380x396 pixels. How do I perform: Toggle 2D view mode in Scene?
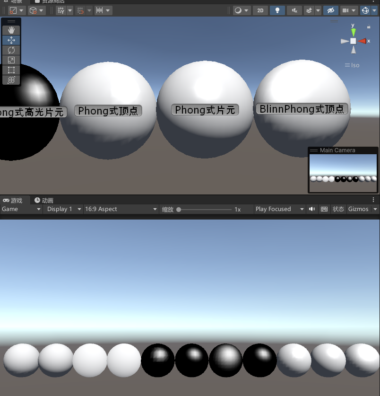tap(260, 10)
